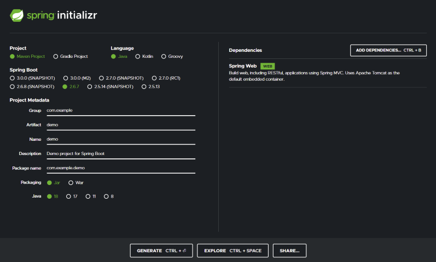436x262 pixels.
Task: Select Groovy language option
Action: (164, 56)
